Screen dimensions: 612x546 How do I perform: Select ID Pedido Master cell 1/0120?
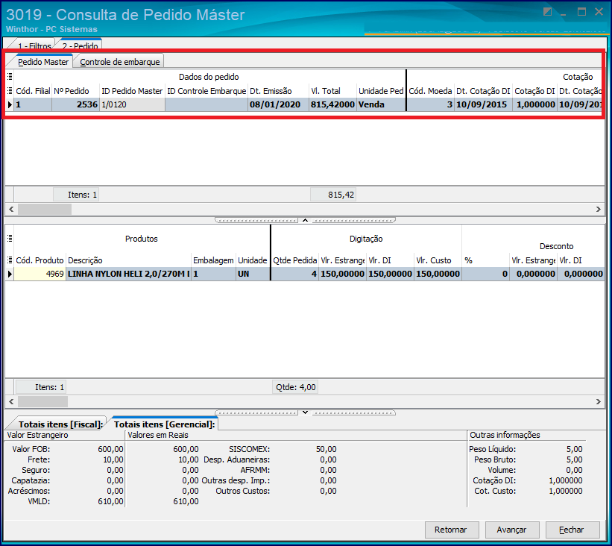coord(132,104)
